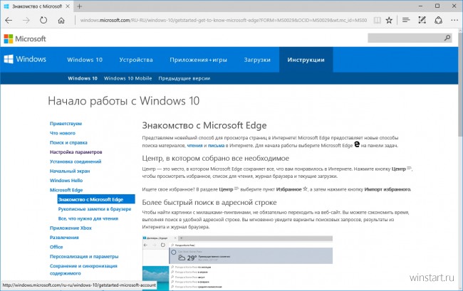Open the Загрузки menu item
463x291 pixels.
[x=257, y=60]
